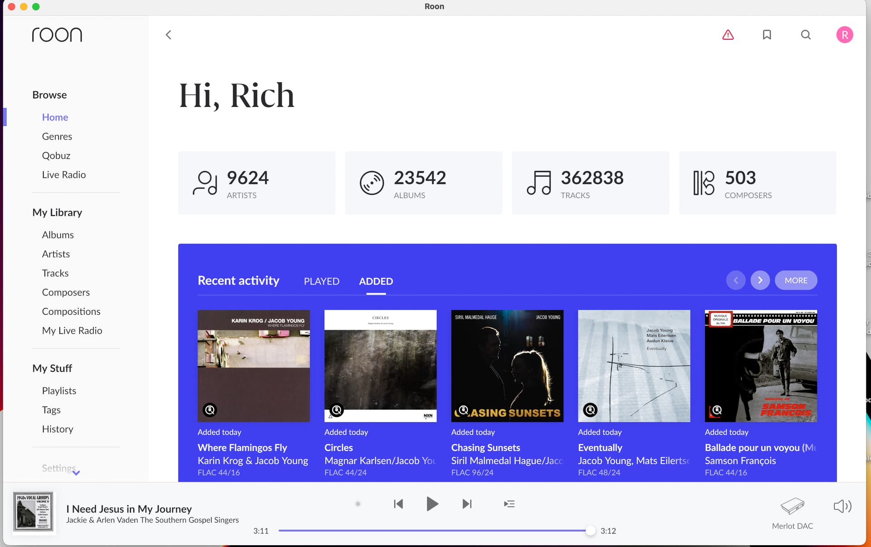871x547 pixels.
Task: Click the playback progress slider handle
Action: pos(590,531)
